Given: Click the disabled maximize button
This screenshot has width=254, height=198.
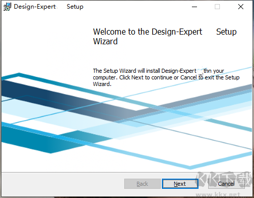Looking at the screenshot, I should [217, 7].
